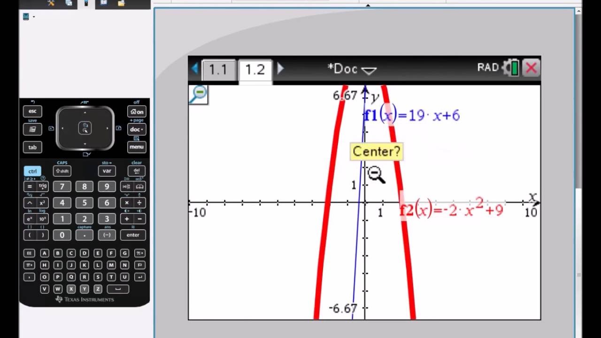Viewport: 601px width, 338px height.
Task: Click the return arrow key
Action: click(x=139, y=277)
